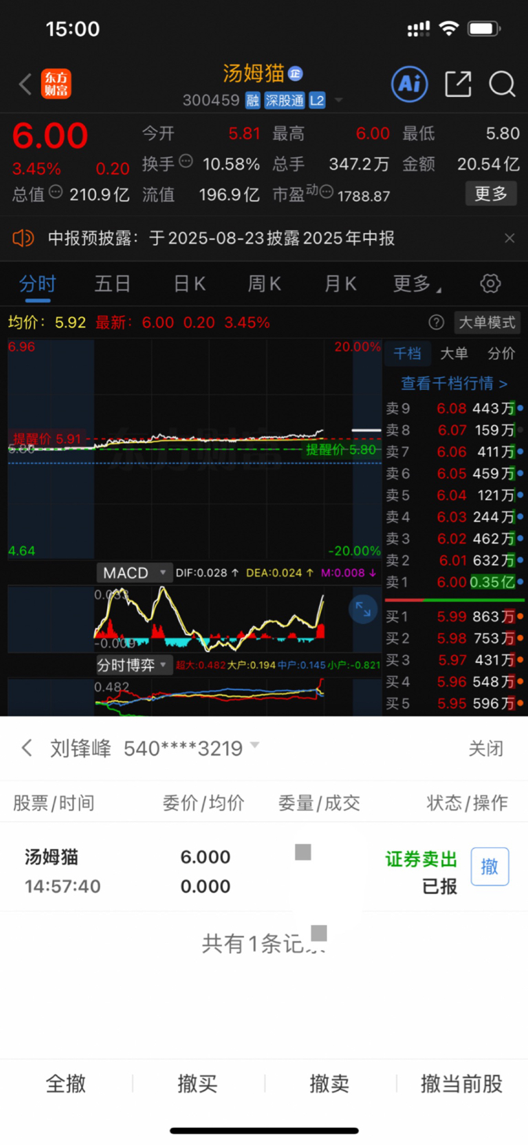Open chart settings gear icon
Image resolution: width=528 pixels, height=1145 pixels.
tap(490, 283)
